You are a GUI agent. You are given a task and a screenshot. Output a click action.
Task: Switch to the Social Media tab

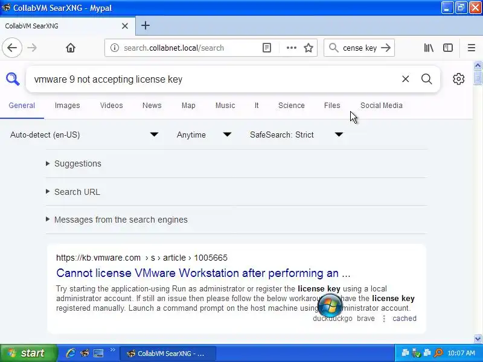click(382, 106)
